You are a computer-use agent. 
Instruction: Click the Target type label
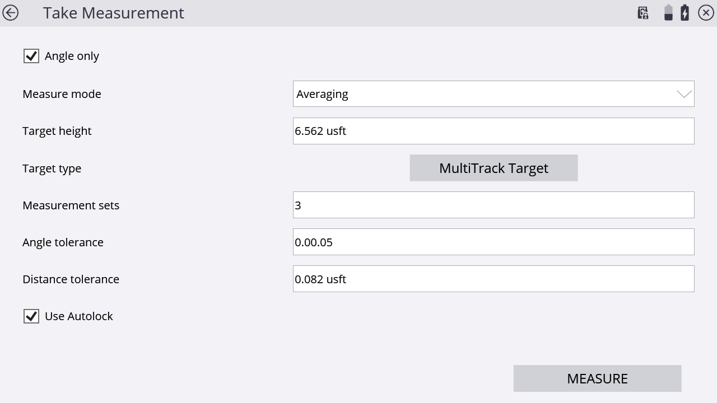pos(52,168)
